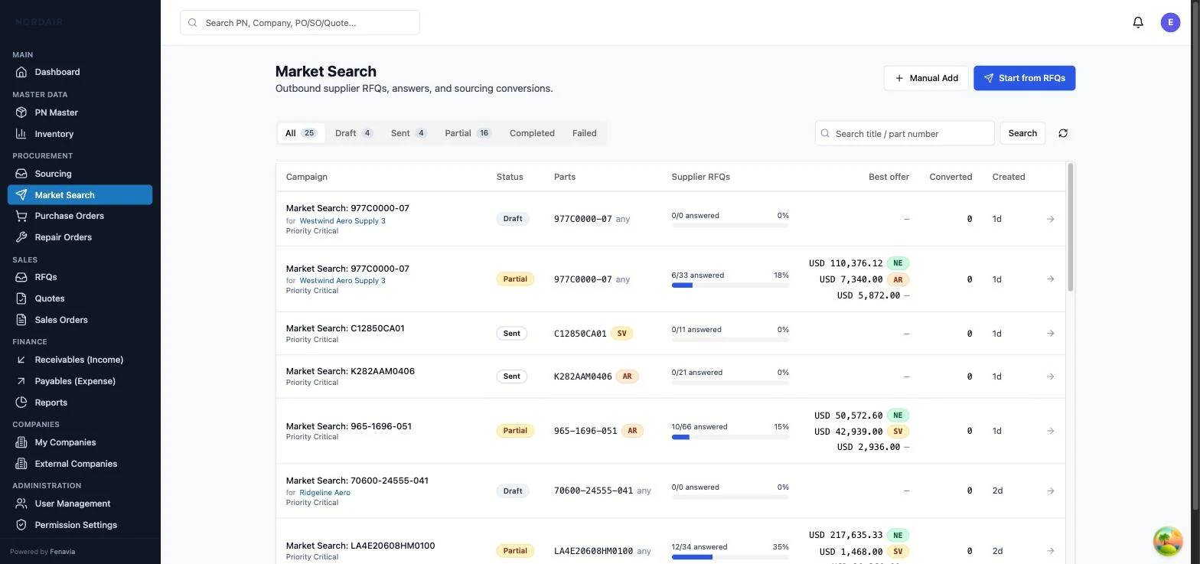Focus the global search PN, Company field

point(300,22)
